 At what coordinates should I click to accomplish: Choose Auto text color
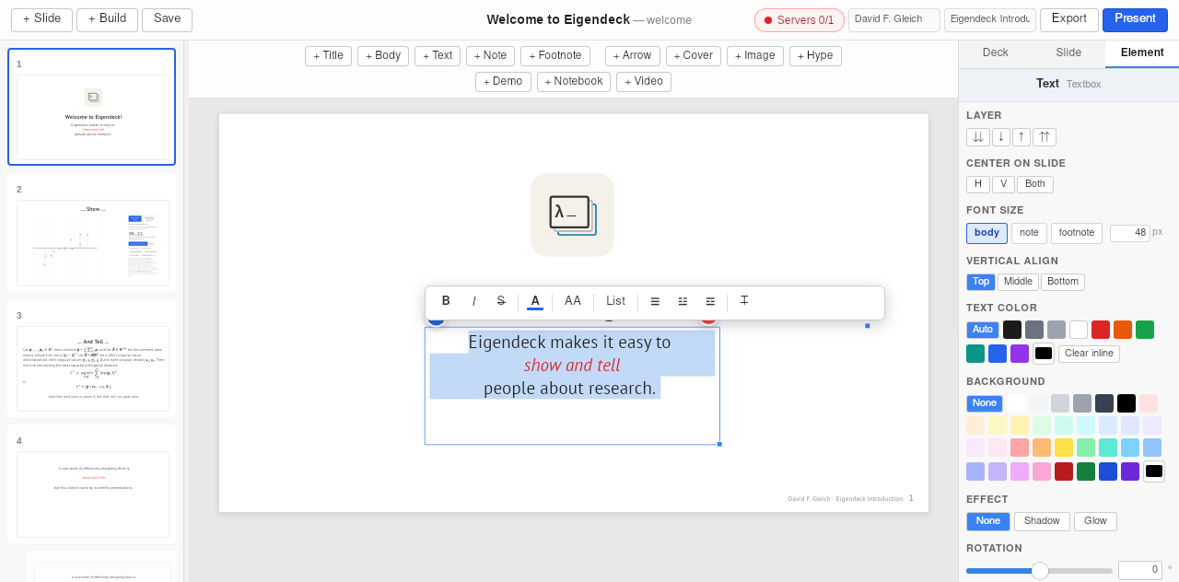point(983,330)
